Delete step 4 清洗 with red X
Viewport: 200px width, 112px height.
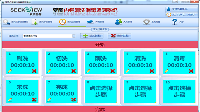tap(152, 71)
